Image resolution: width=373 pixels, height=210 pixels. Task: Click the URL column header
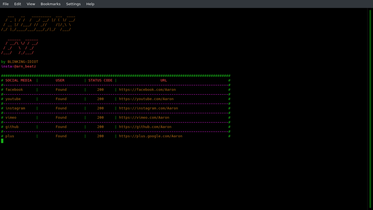pyautogui.click(x=163, y=80)
